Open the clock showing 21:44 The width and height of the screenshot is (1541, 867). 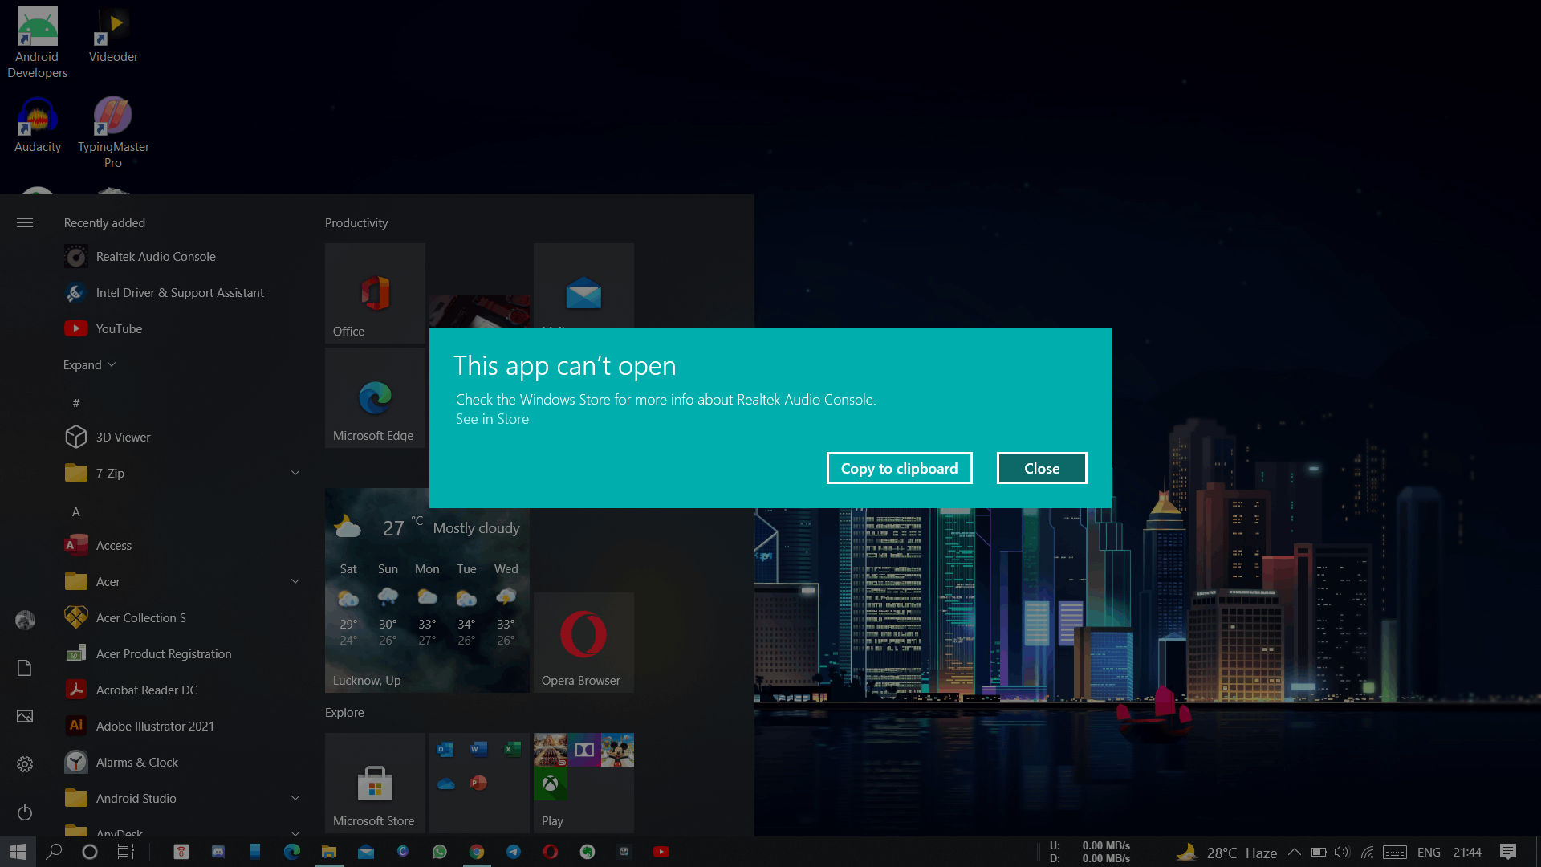pyautogui.click(x=1467, y=852)
